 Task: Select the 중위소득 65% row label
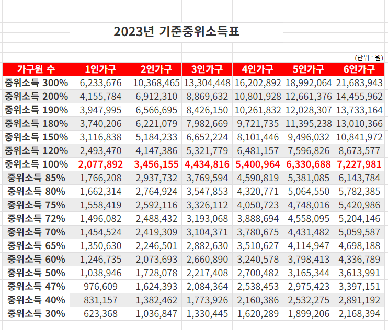coord(36,246)
